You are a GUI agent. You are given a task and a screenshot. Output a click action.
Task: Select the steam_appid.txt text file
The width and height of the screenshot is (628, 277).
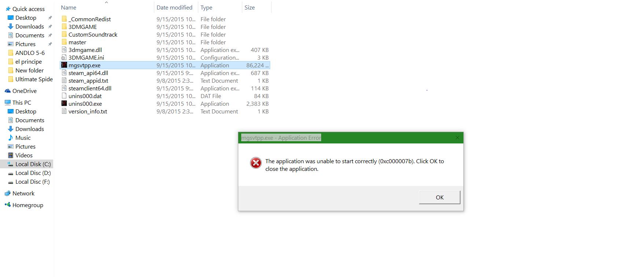(88, 81)
